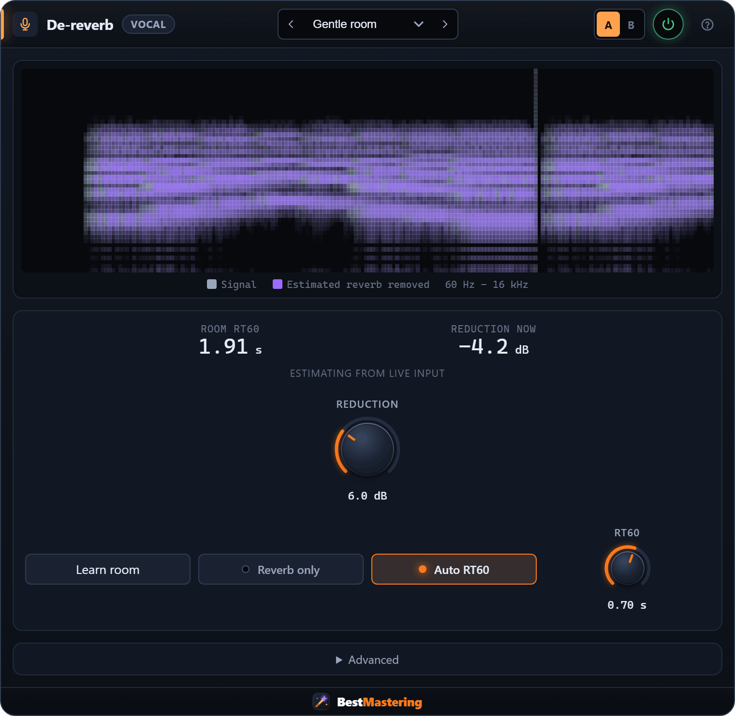Click the gray Signal legend swatch
Screen dimensions: 735x716
click(211, 284)
